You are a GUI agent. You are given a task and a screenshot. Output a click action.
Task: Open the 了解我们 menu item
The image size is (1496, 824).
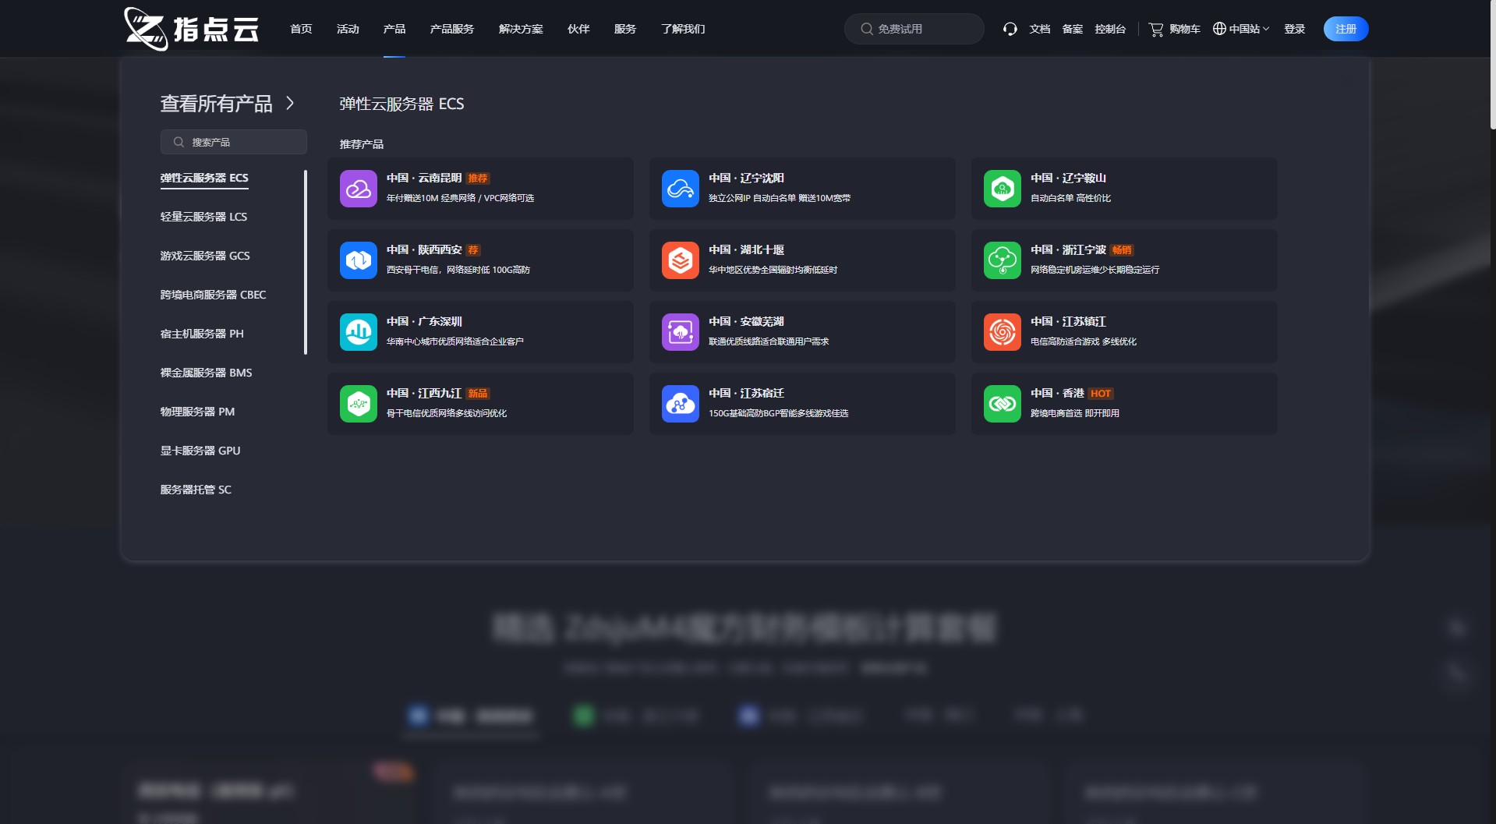click(x=683, y=29)
